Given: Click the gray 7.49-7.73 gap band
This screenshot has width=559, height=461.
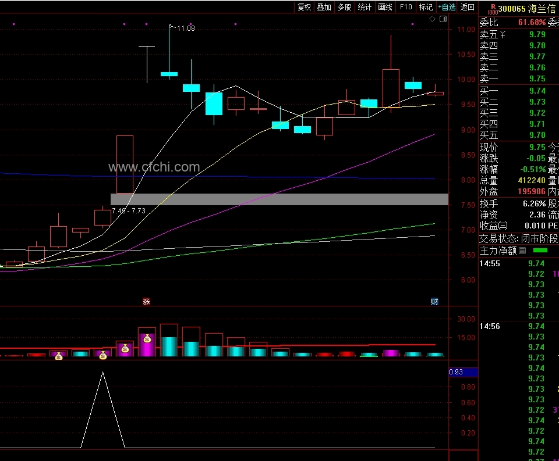Looking at the screenshot, I should click(x=279, y=199).
